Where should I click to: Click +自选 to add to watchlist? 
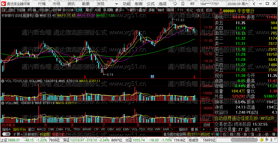[199, 10]
